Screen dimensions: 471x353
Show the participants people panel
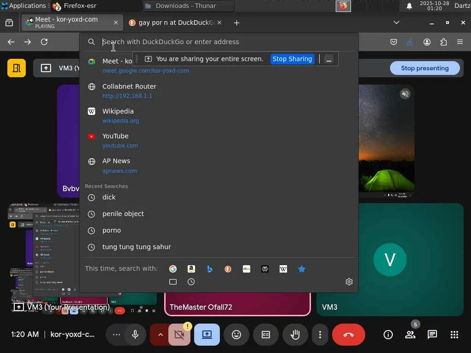tap(410, 335)
